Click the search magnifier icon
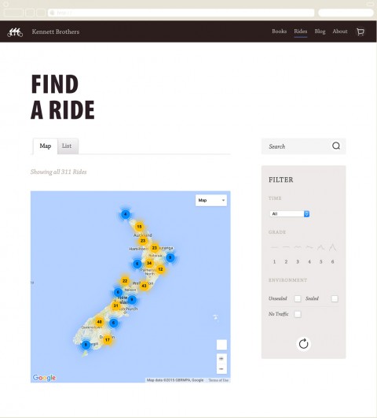 pos(336,146)
